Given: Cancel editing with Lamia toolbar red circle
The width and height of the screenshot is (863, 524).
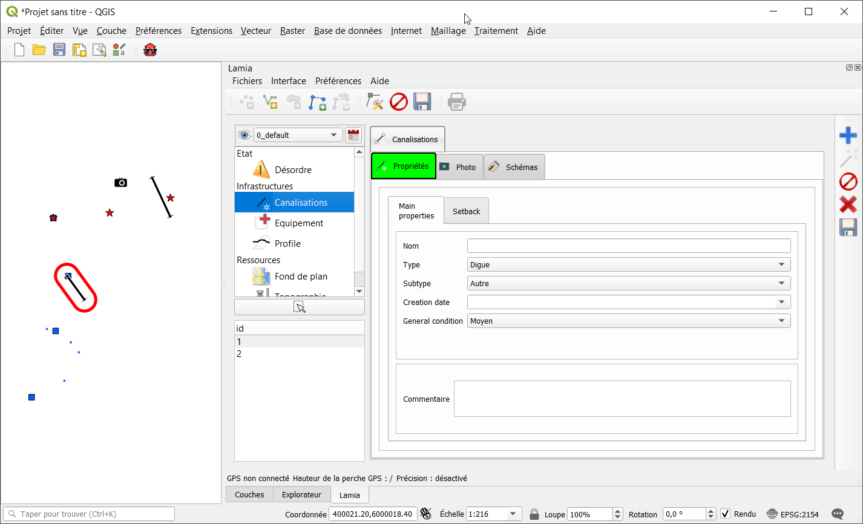Looking at the screenshot, I should pyautogui.click(x=399, y=102).
